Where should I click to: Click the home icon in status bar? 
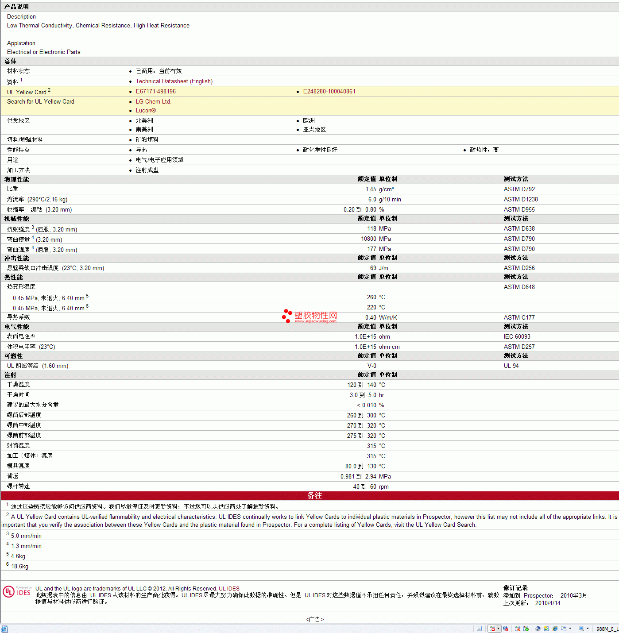(x=538, y=629)
